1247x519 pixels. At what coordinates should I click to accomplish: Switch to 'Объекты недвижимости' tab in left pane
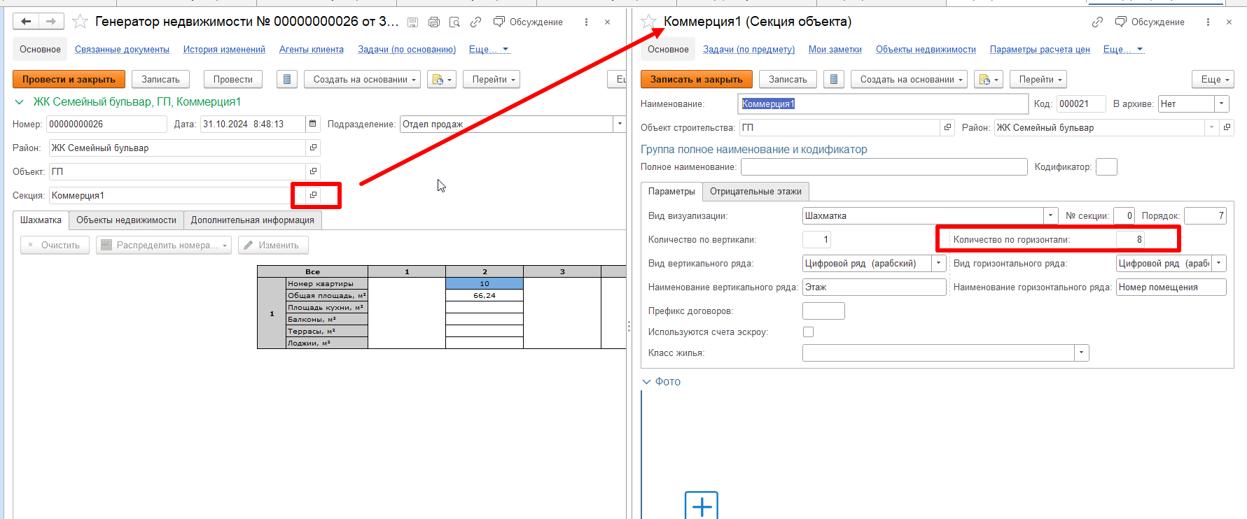coord(126,220)
